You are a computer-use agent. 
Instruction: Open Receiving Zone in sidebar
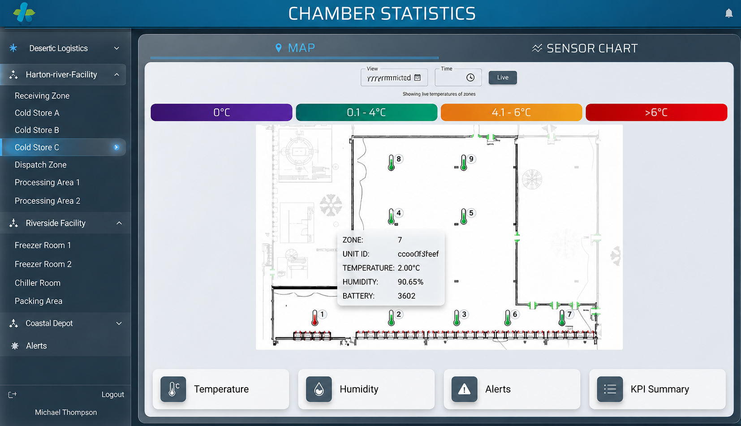[x=42, y=95]
